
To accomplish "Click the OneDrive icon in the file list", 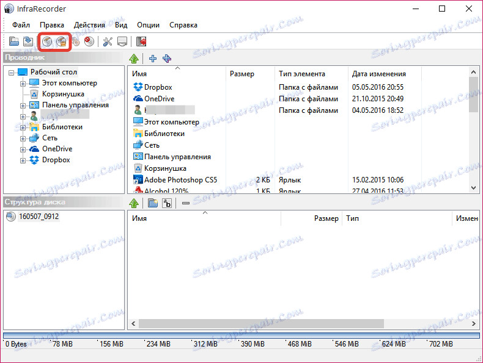I will pyautogui.click(x=138, y=99).
